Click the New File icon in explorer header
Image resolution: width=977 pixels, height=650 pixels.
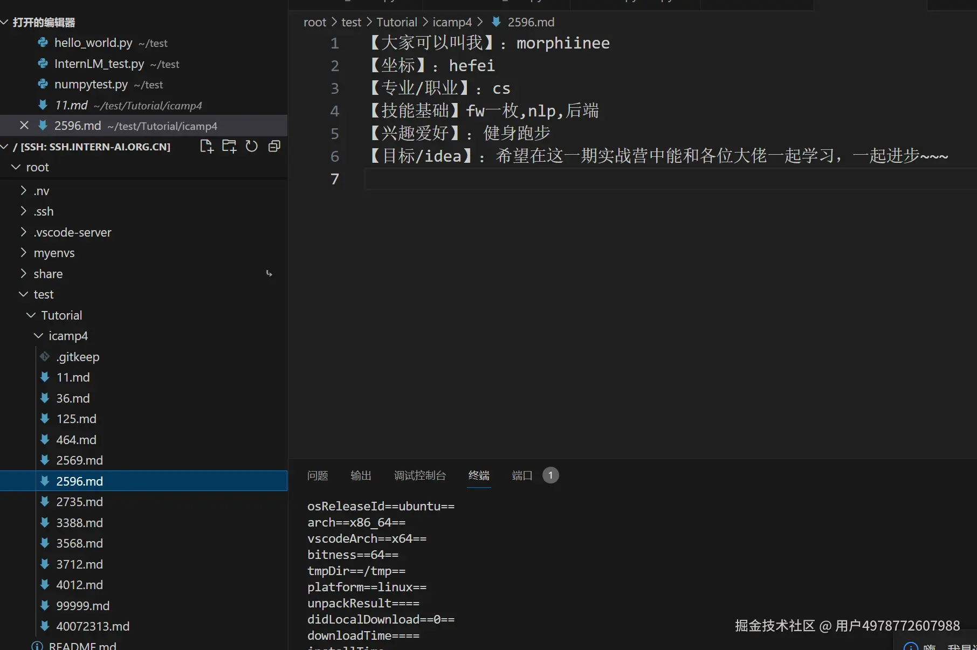(207, 147)
